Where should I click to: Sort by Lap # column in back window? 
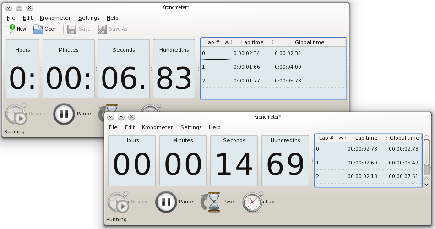[x=217, y=42]
